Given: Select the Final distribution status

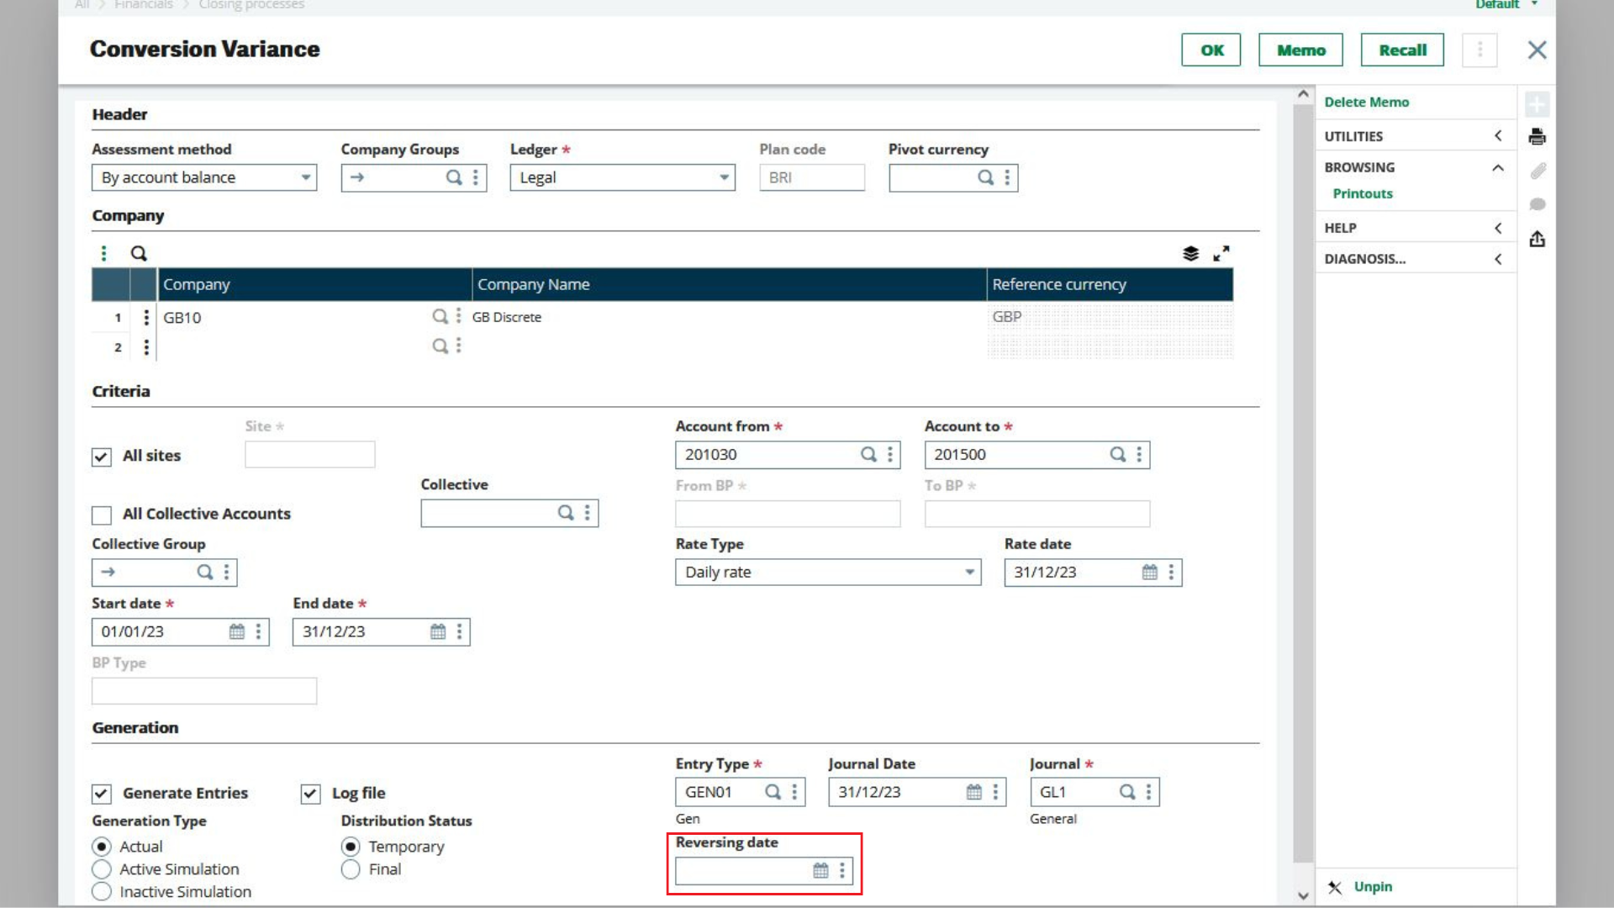Looking at the screenshot, I should click(350, 869).
